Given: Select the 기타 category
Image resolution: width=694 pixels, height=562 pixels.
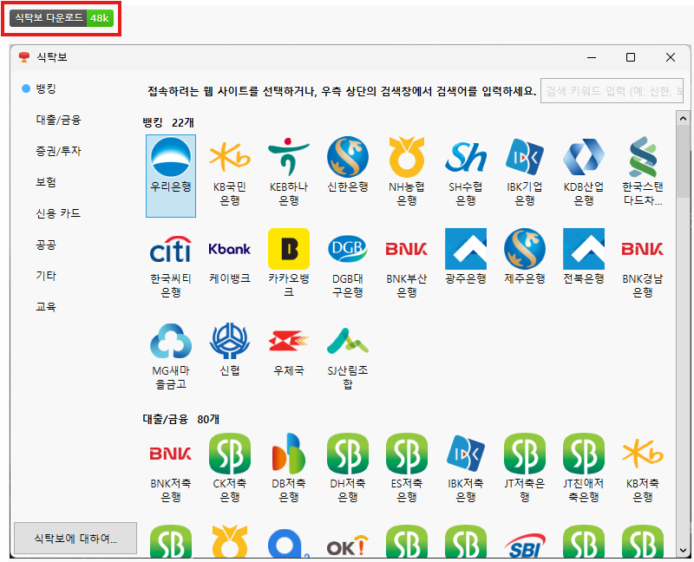Looking at the screenshot, I should pyautogui.click(x=46, y=275).
